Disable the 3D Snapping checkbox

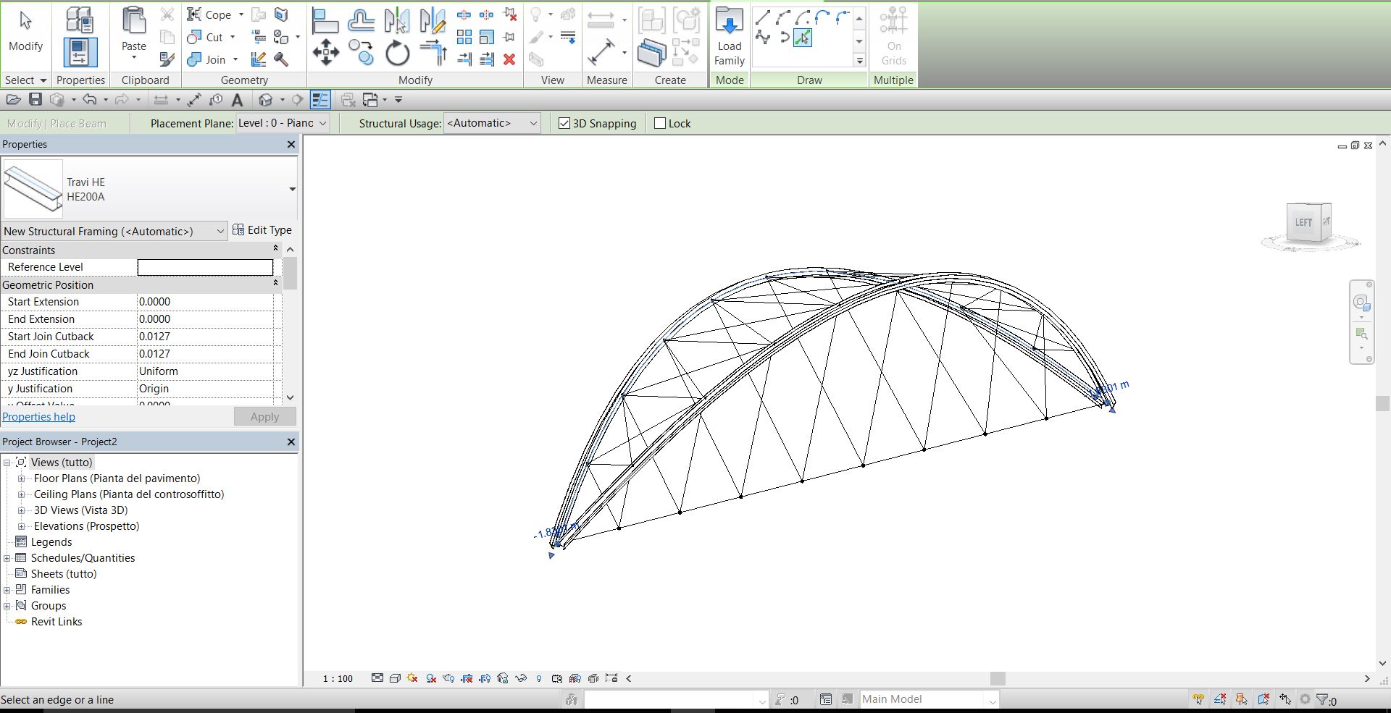pyautogui.click(x=564, y=124)
